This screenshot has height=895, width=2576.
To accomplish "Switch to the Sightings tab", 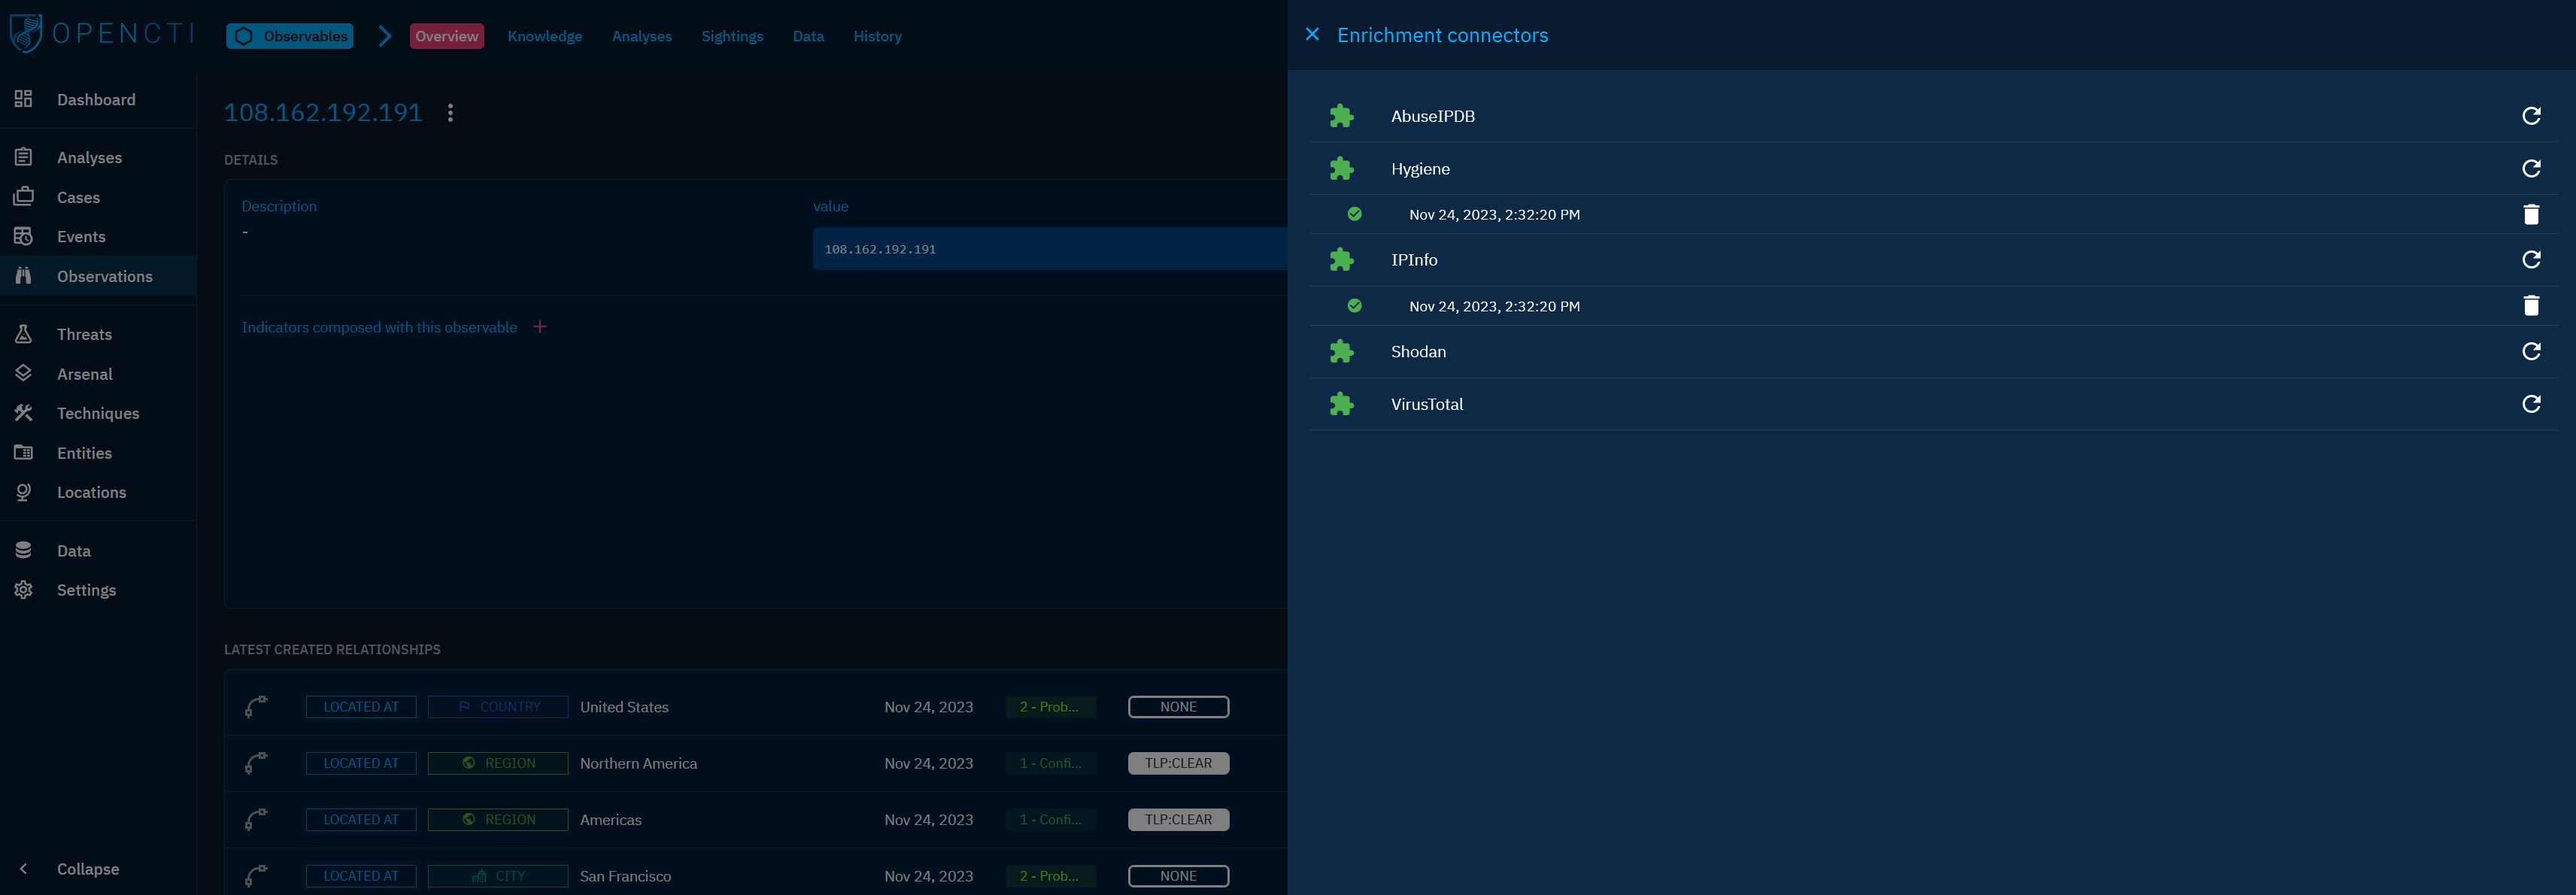I will tap(732, 36).
